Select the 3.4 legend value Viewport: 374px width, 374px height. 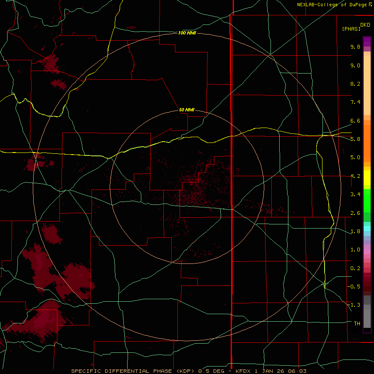[x=355, y=194]
